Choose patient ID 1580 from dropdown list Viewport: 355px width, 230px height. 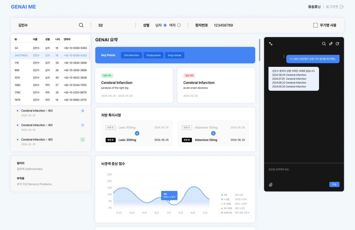click(50, 85)
